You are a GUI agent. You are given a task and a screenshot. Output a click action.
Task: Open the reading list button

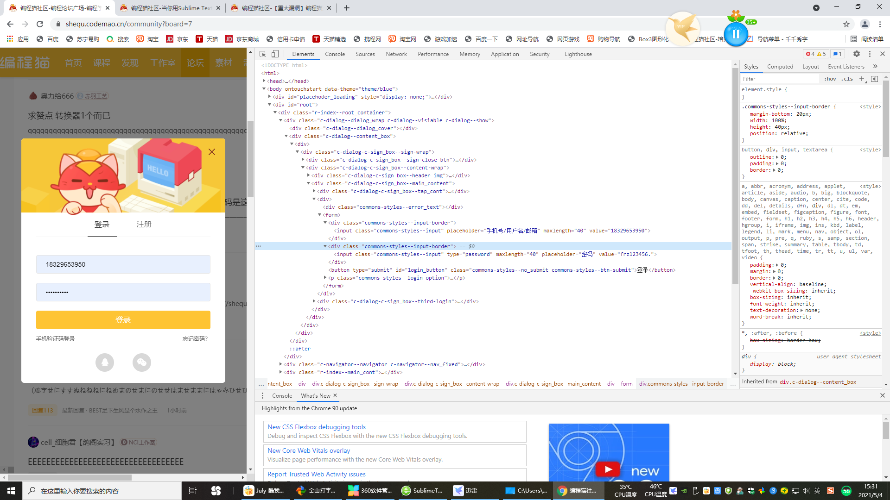pos(867,39)
